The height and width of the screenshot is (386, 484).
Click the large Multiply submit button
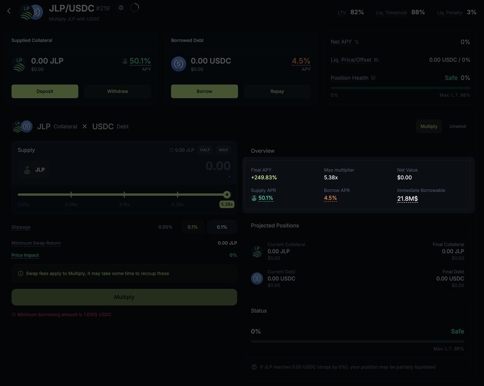coord(124,297)
